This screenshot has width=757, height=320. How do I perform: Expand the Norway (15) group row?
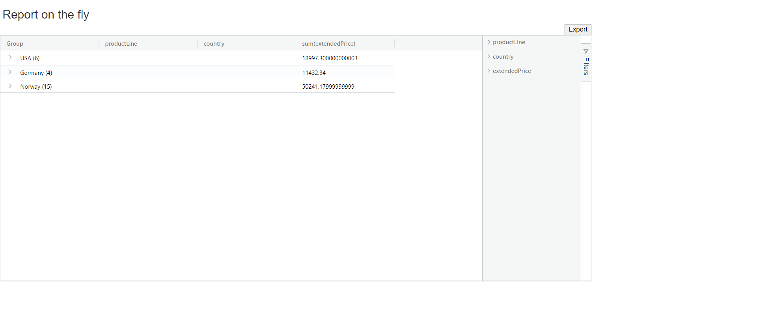[x=10, y=86]
